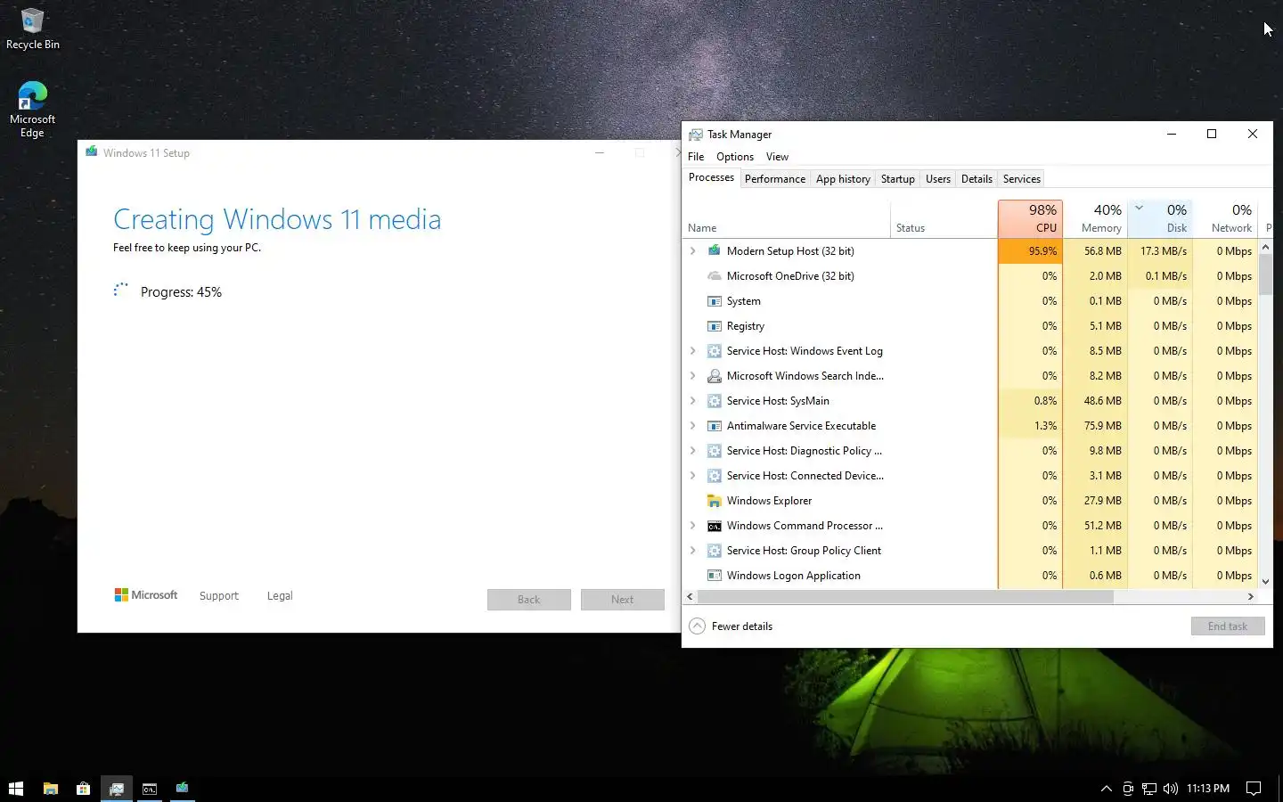
Task: Switch to the Startup tab
Action: tap(898, 179)
